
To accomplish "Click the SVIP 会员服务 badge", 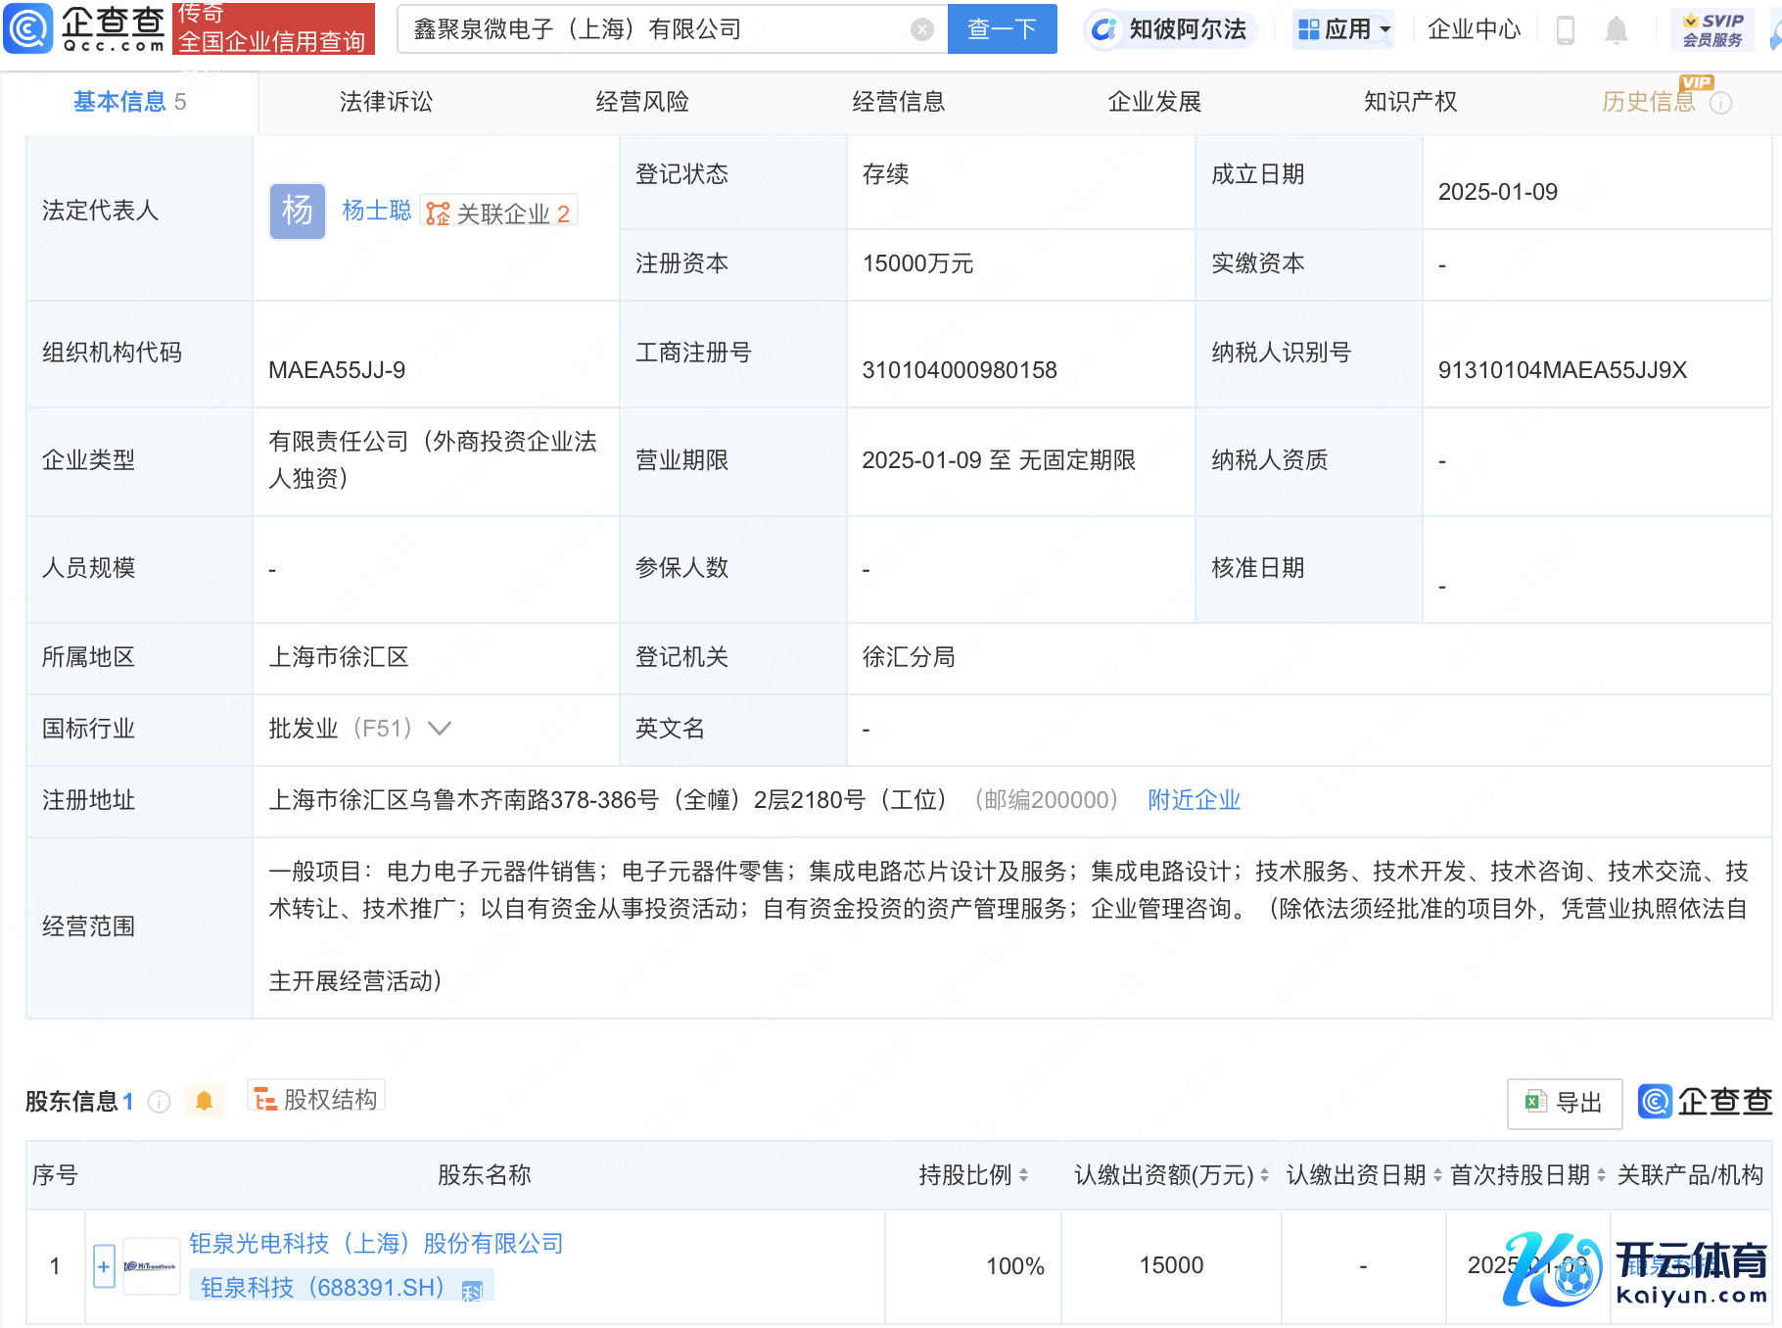I will [1712, 30].
